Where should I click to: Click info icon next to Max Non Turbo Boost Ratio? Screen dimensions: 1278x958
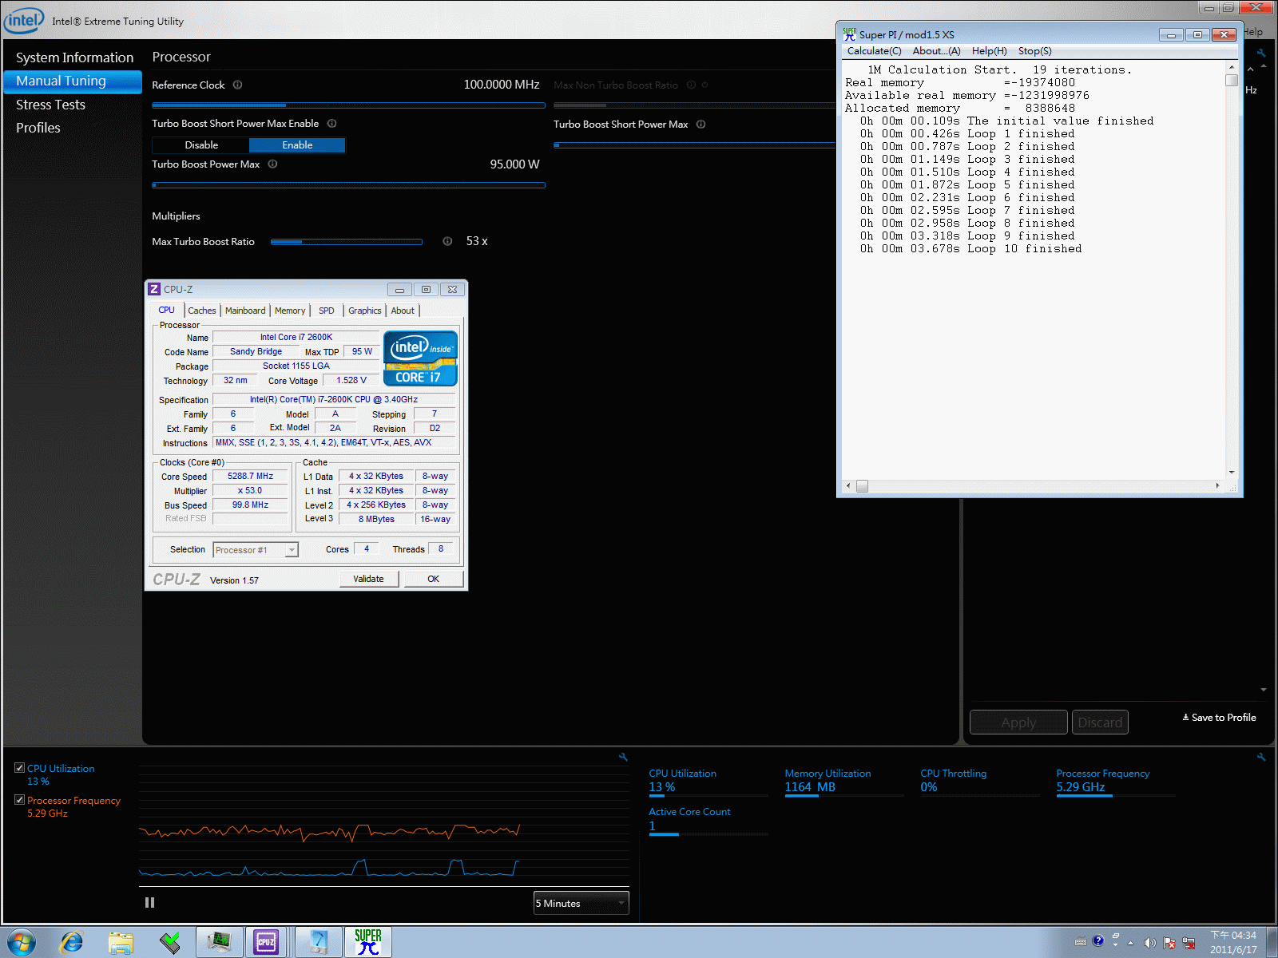(x=691, y=85)
